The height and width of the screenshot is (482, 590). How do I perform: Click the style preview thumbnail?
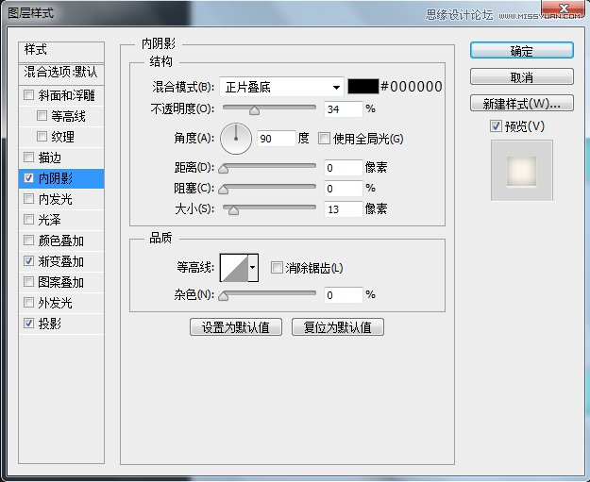(522, 171)
